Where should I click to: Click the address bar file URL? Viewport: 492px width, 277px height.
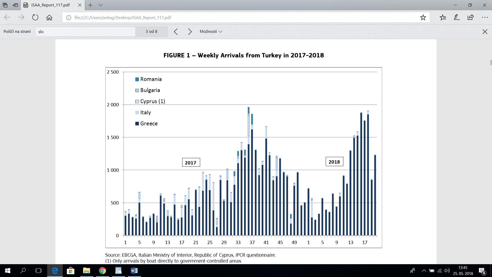coord(122,17)
